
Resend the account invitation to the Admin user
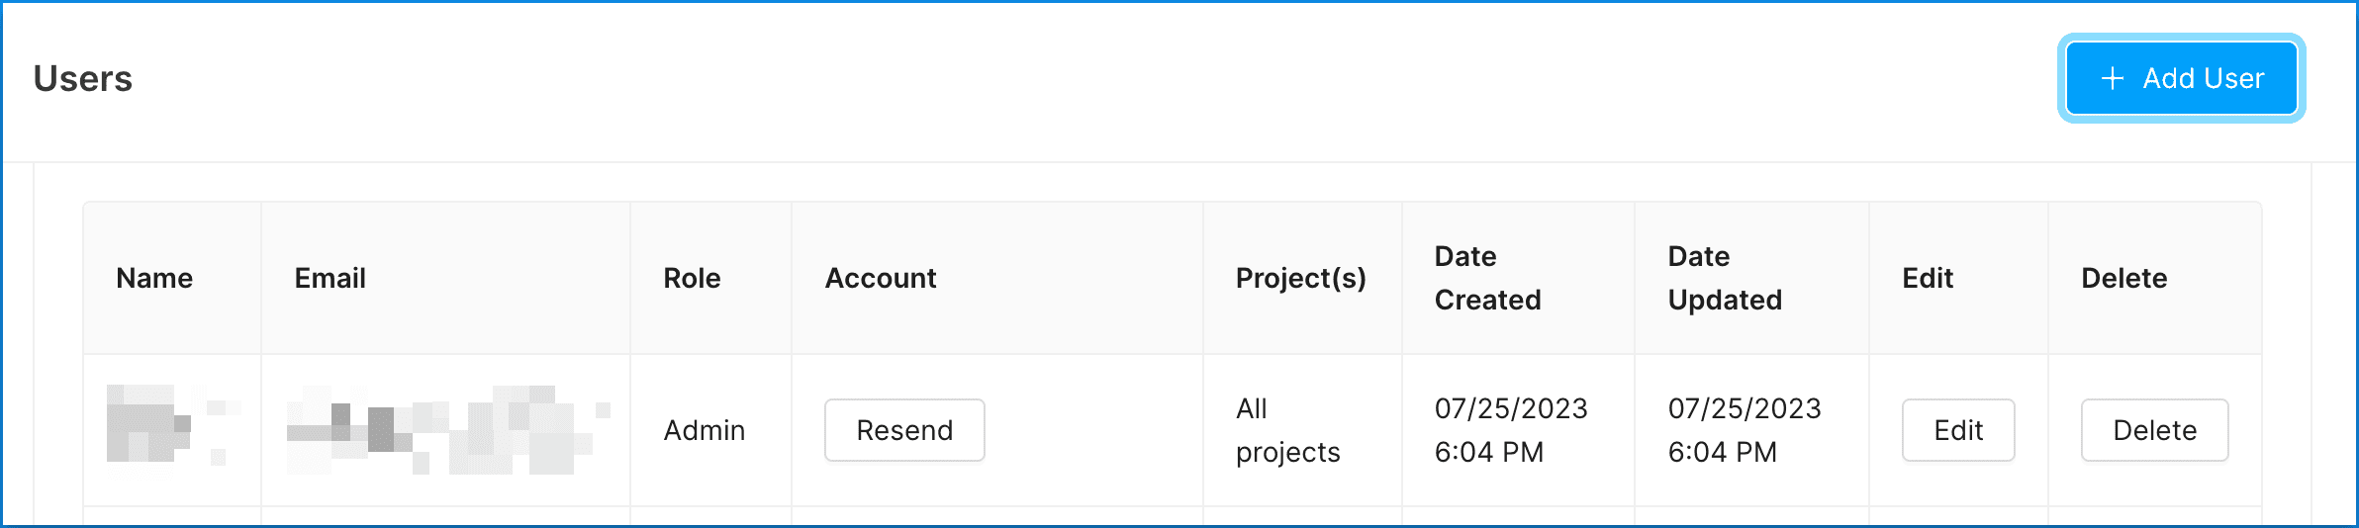(904, 430)
